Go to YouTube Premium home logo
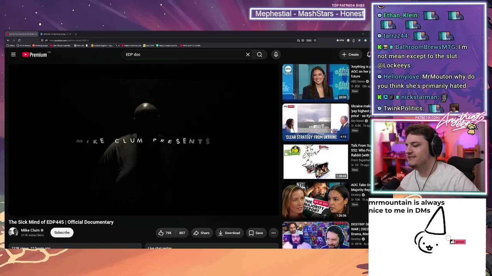Viewport: 492px width, 276px height. (x=34, y=54)
